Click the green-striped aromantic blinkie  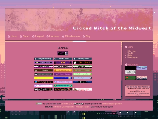click(83, 66)
